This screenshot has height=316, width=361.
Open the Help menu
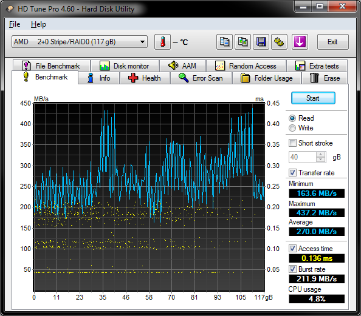tap(38, 24)
